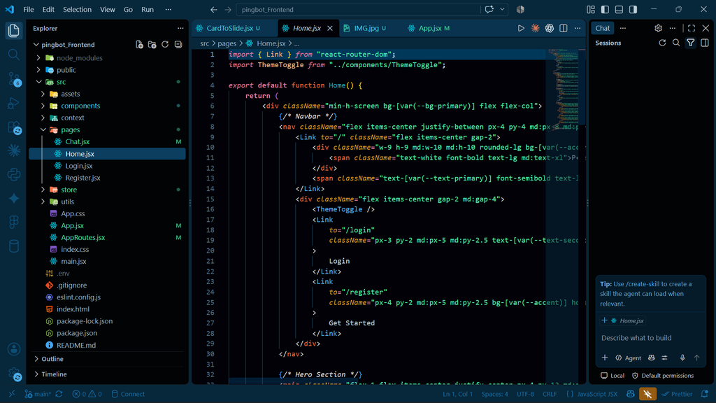Open the Agent mode dropdown in chat

629,358
